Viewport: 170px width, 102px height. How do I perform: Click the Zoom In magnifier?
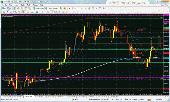point(16,12)
